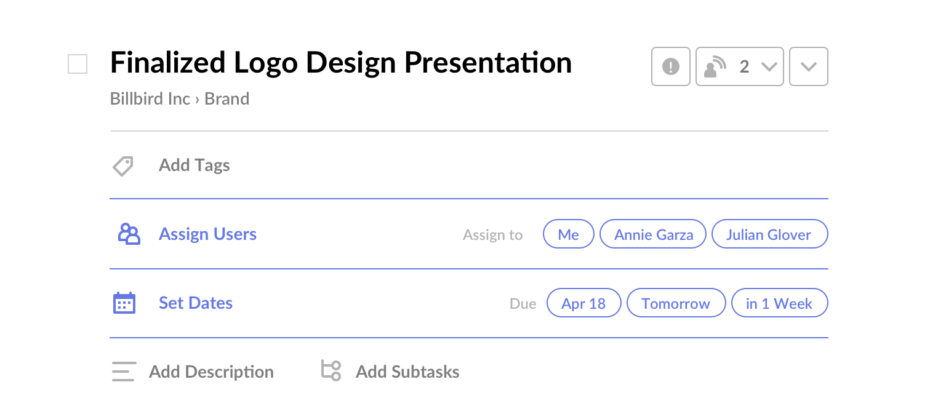Click Add Description

212,372
